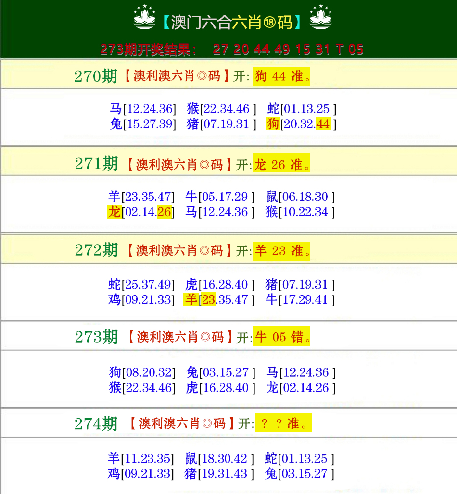This screenshot has height=494, width=457.
Task: Select the 274期 period label
Action: [96, 424]
